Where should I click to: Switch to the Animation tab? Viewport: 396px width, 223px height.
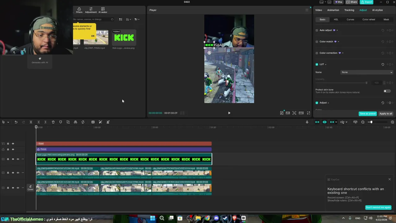(x=333, y=10)
